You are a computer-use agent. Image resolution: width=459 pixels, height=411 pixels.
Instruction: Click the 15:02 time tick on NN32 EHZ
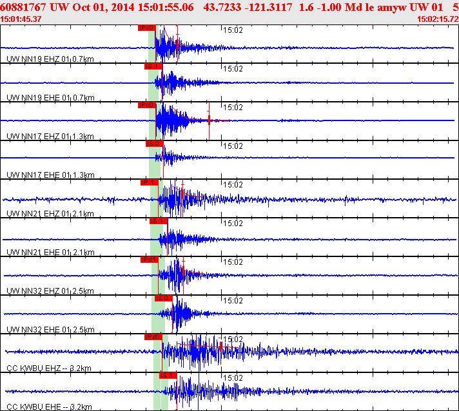coord(233,262)
